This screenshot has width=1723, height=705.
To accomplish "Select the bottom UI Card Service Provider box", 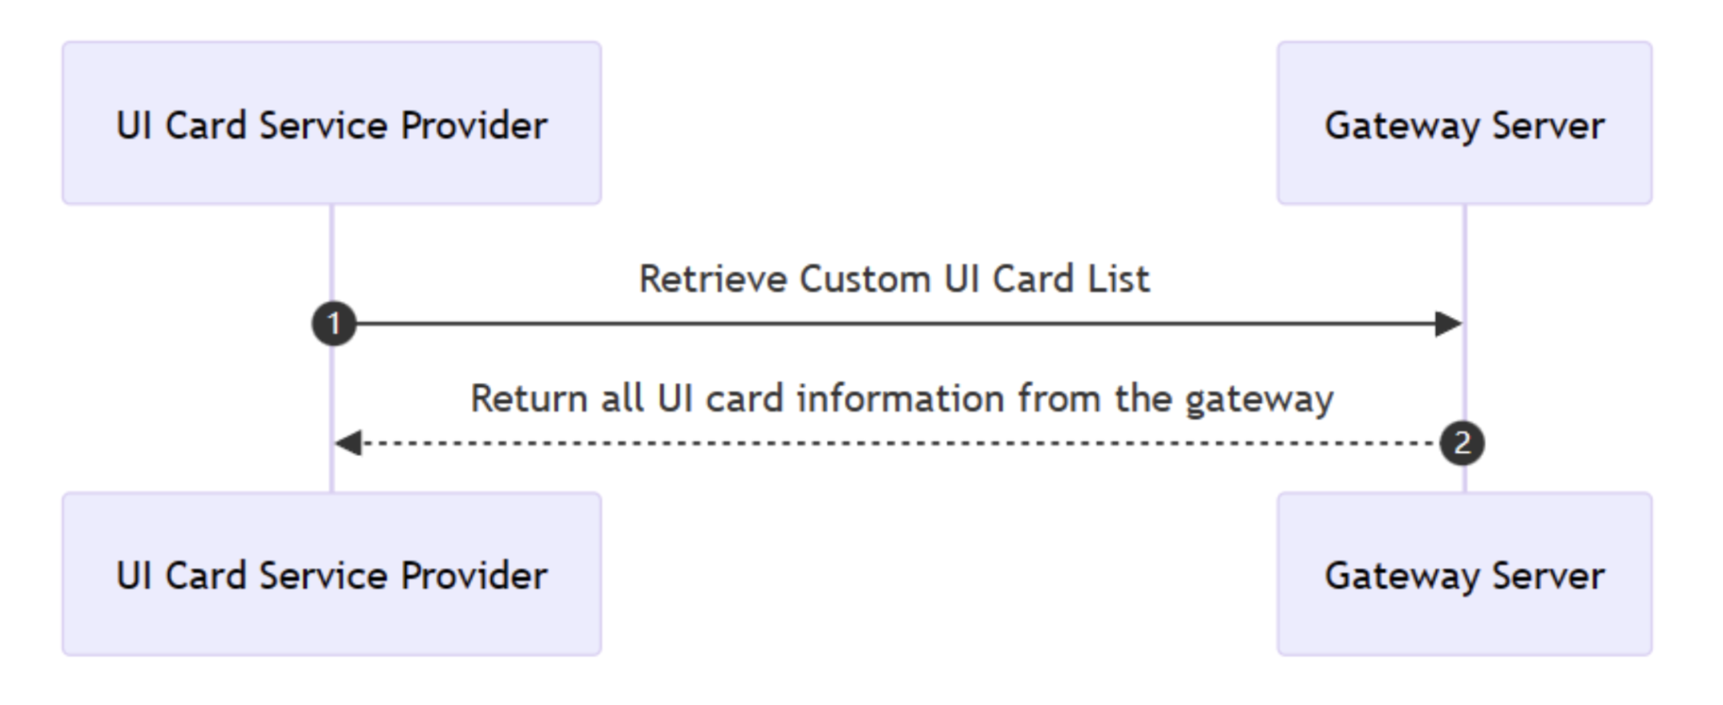I will [x=331, y=574].
